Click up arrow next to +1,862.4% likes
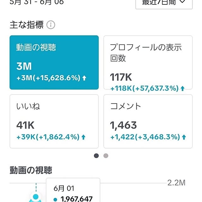This screenshot has height=202, width=202. click(x=83, y=137)
